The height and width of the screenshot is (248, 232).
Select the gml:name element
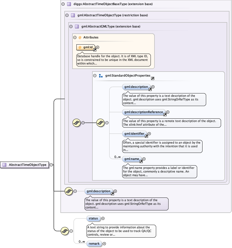tap(131, 159)
